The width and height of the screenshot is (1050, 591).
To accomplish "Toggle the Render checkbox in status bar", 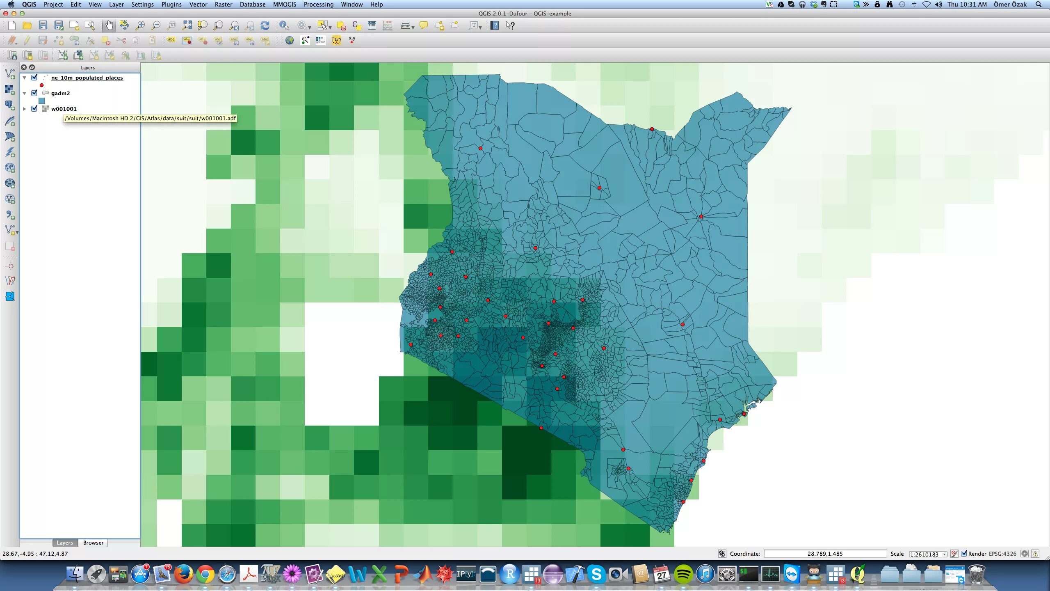I will coord(964,553).
